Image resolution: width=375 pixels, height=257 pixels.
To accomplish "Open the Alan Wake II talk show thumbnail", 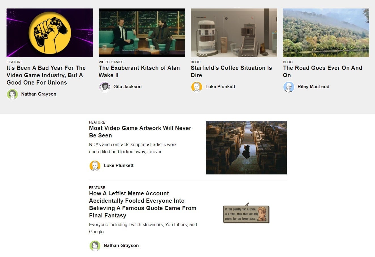I will (x=142, y=33).
